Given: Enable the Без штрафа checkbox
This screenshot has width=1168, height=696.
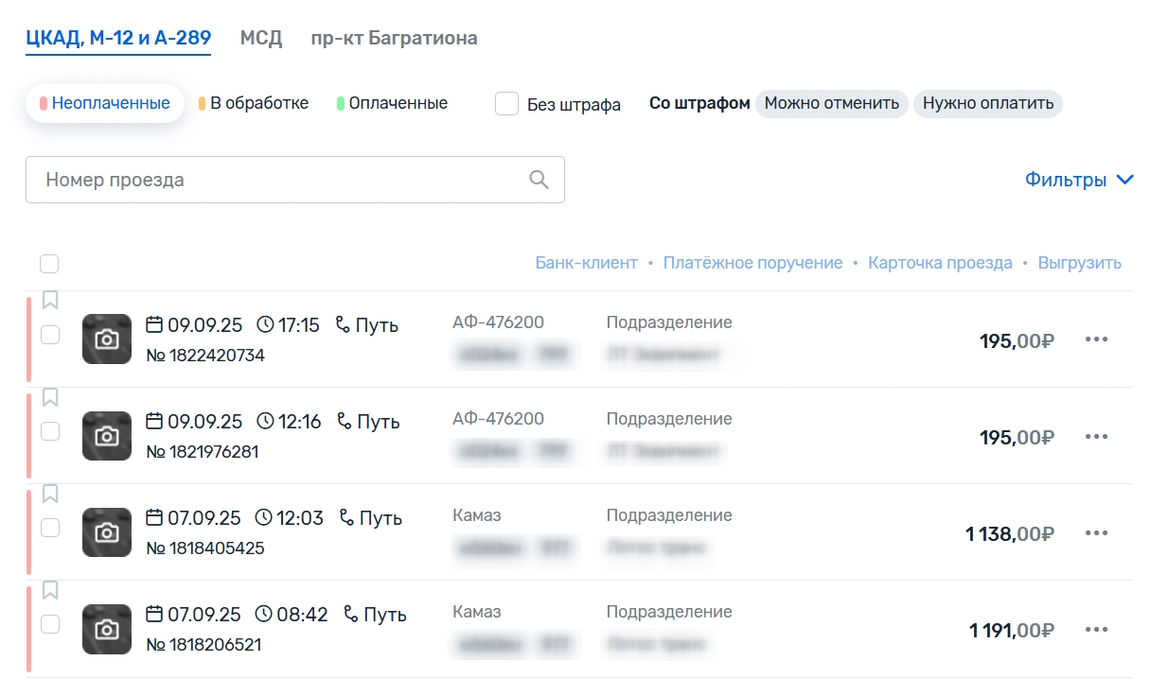Looking at the screenshot, I should (506, 104).
